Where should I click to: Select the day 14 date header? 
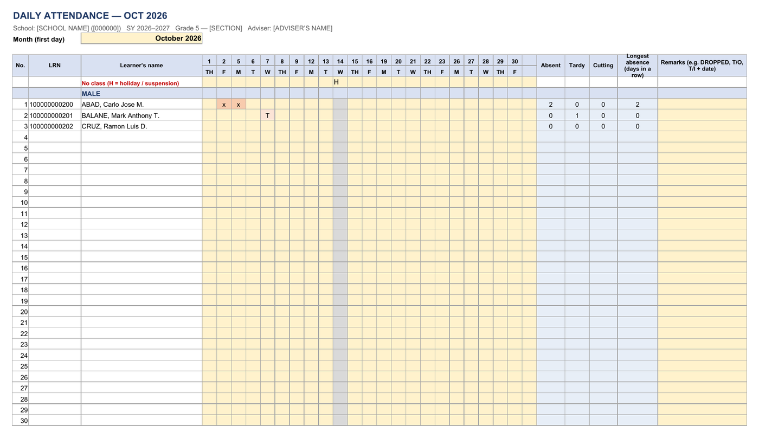tap(340, 61)
